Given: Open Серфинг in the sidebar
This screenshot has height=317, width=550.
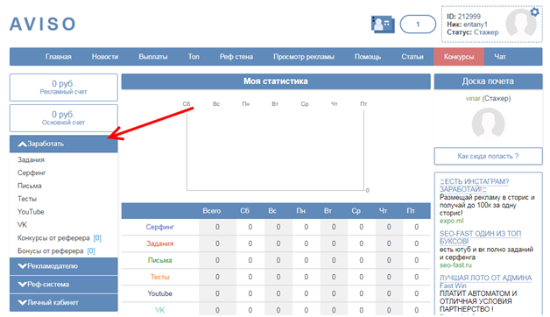Looking at the screenshot, I should pyautogui.click(x=32, y=173).
